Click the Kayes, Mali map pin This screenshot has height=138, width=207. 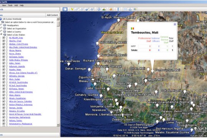[x=114, y=76]
